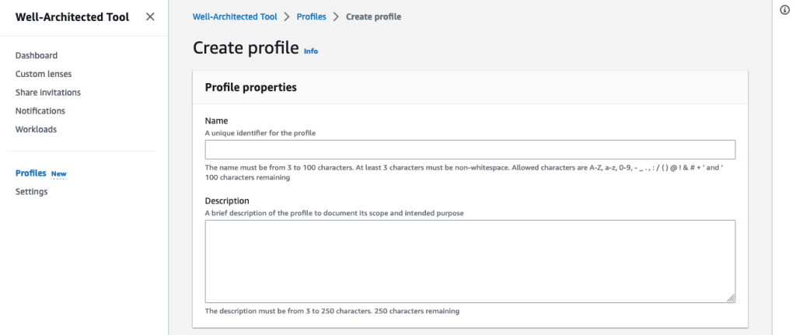Open Notifications from the side navigation
The height and width of the screenshot is (335, 796).
40,111
